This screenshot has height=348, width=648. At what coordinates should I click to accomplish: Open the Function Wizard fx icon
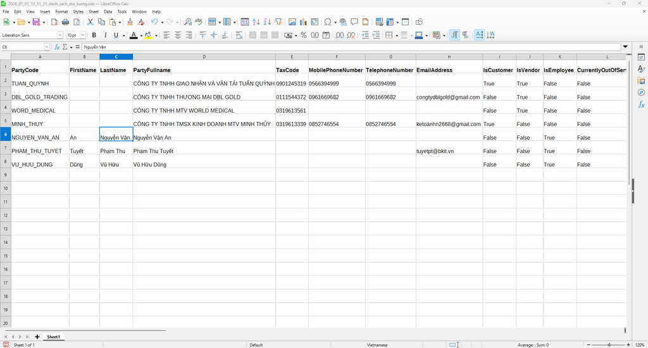[x=57, y=47]
